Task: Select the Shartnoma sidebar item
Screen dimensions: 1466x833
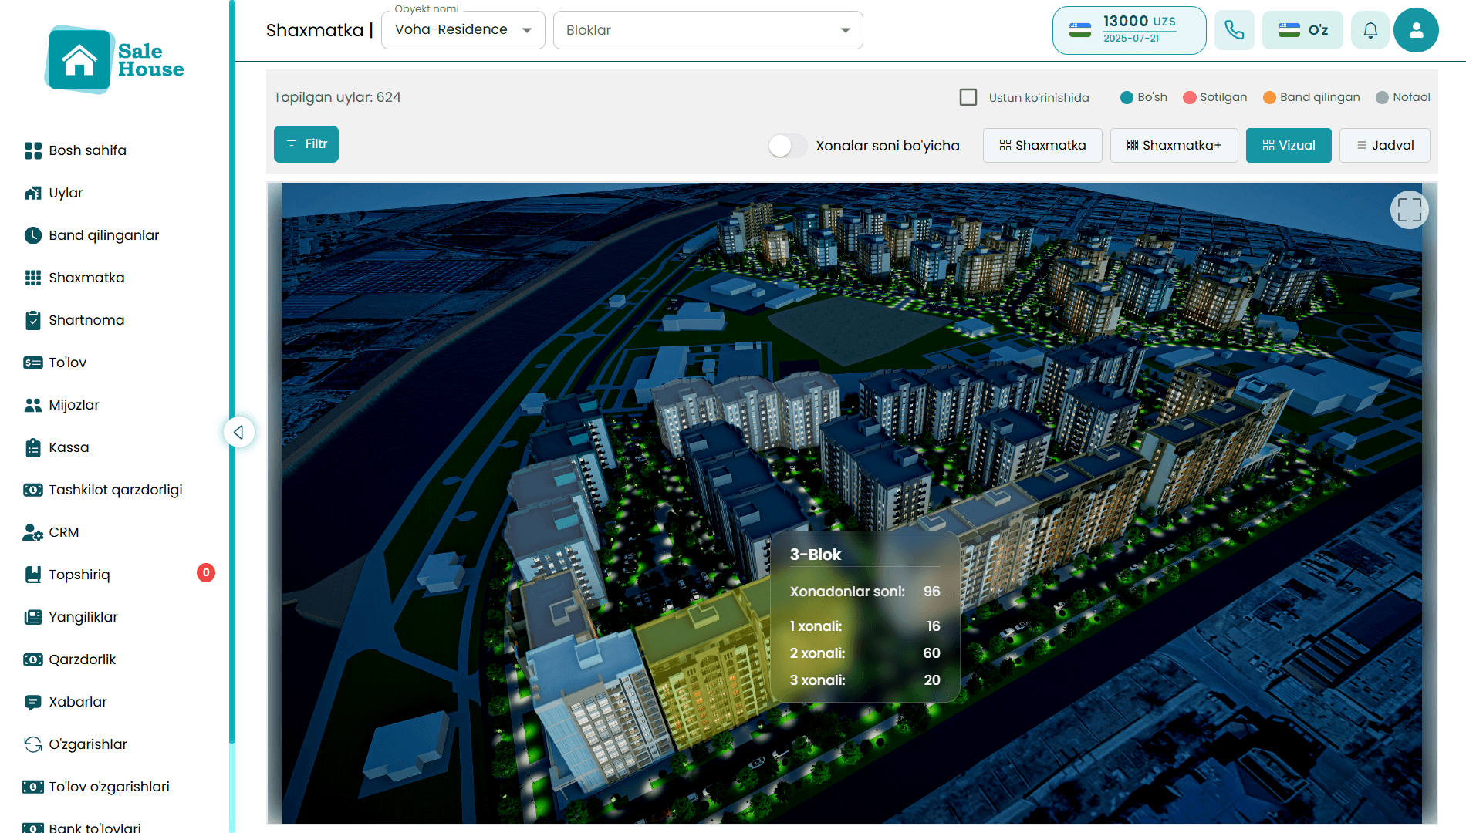Action: (x=86, y=320)
